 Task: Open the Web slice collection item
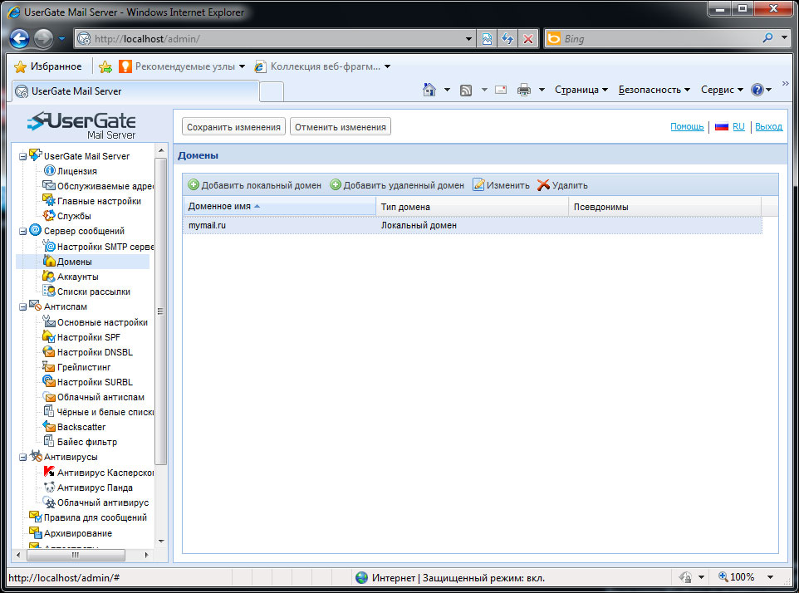tap(322, 66)
